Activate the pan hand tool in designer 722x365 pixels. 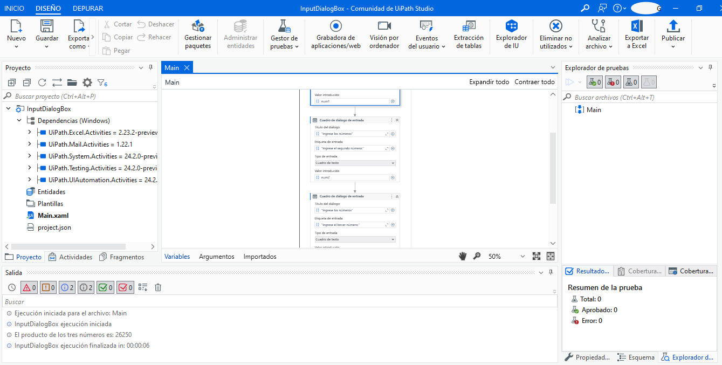coord(463,256)
